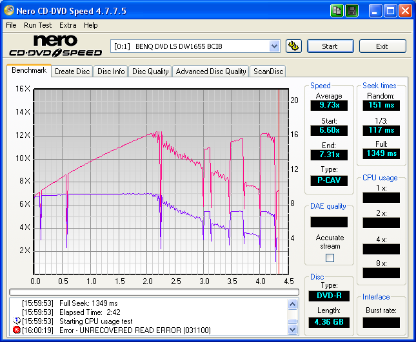Minimize the Nero CD-DVD Speed window

pyautogui.click(x=375, y=11)
